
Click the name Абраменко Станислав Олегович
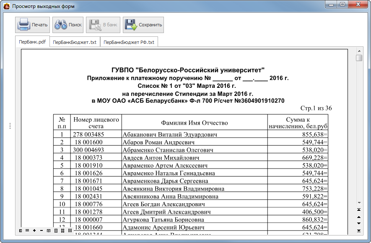point(168,150)
